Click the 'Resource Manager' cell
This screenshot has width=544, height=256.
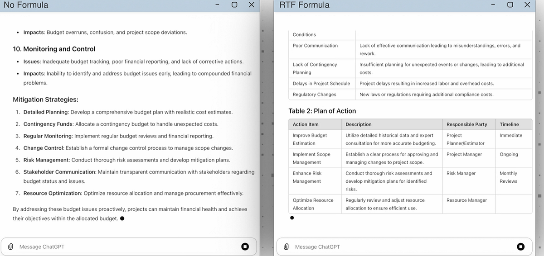[469, 204]
